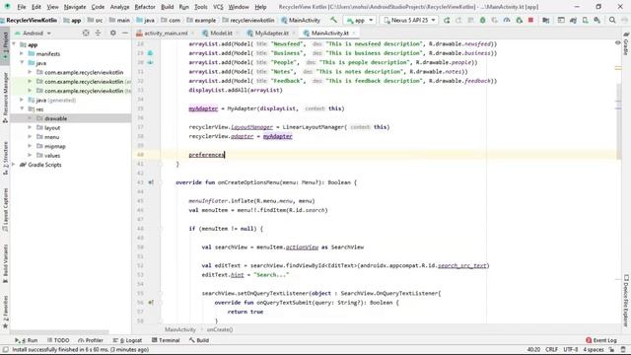Image resolution: width=631 pixels, height=355 pixels.
Task: Click the tool windows icon in status bar corner
Action: (x=5, y=349)
